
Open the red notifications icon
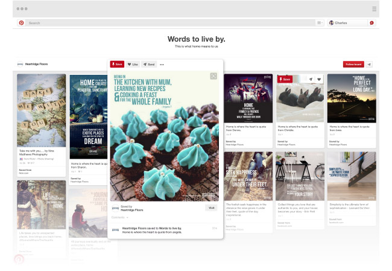371,23
